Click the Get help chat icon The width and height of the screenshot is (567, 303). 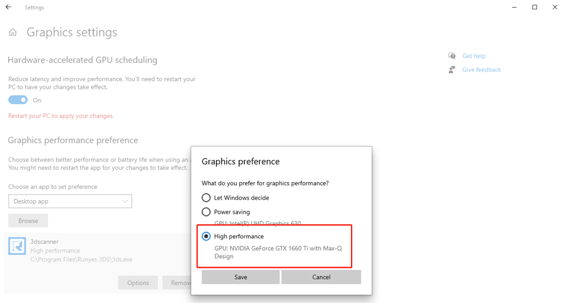(451, 56)
